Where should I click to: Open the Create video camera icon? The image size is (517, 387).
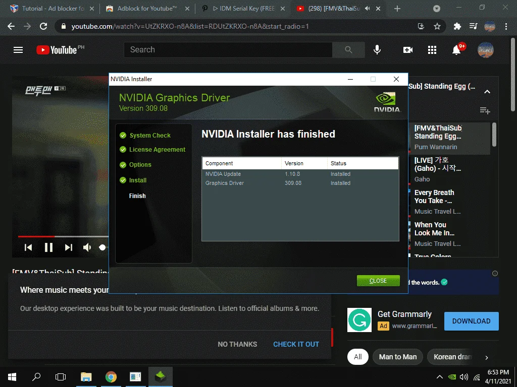pos(408,50)
